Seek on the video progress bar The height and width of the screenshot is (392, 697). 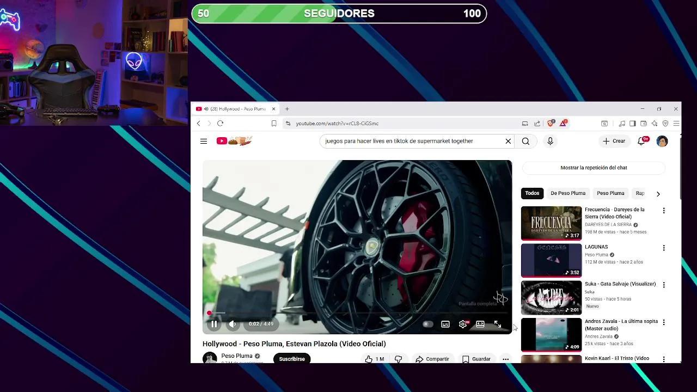[x=357, y=313]
